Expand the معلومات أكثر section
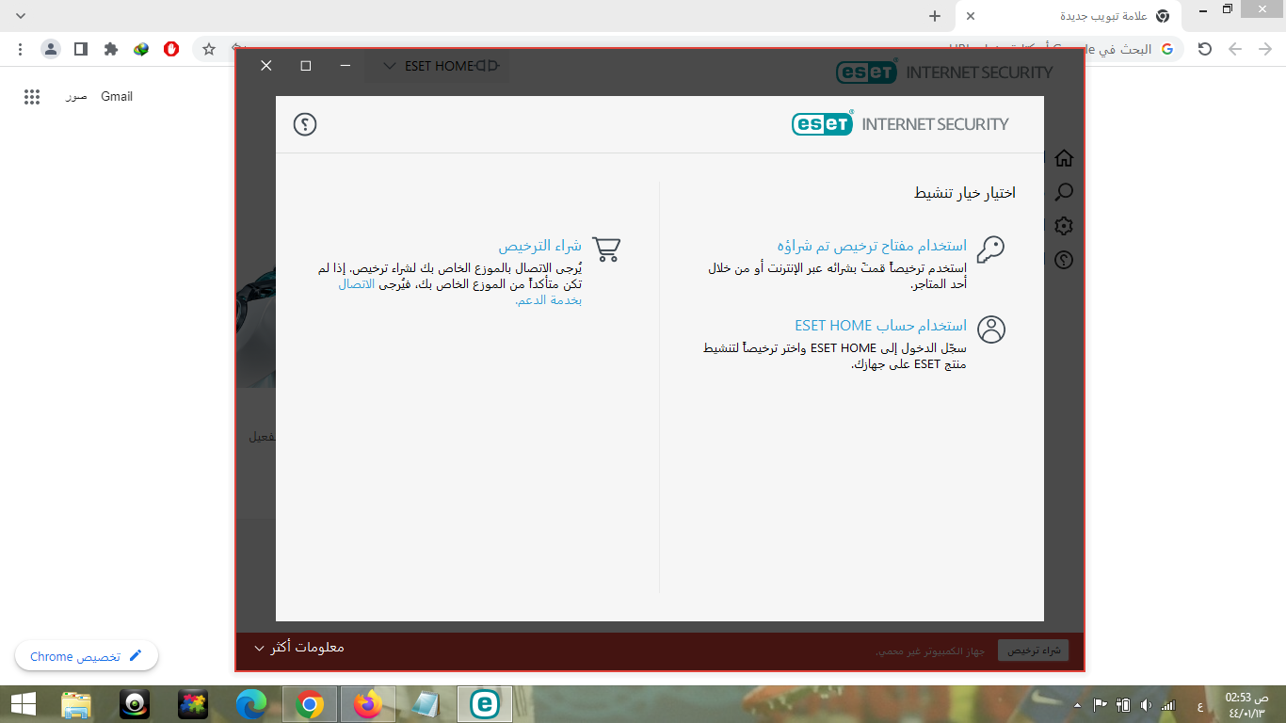1286x723 pixels. (299, 648)
